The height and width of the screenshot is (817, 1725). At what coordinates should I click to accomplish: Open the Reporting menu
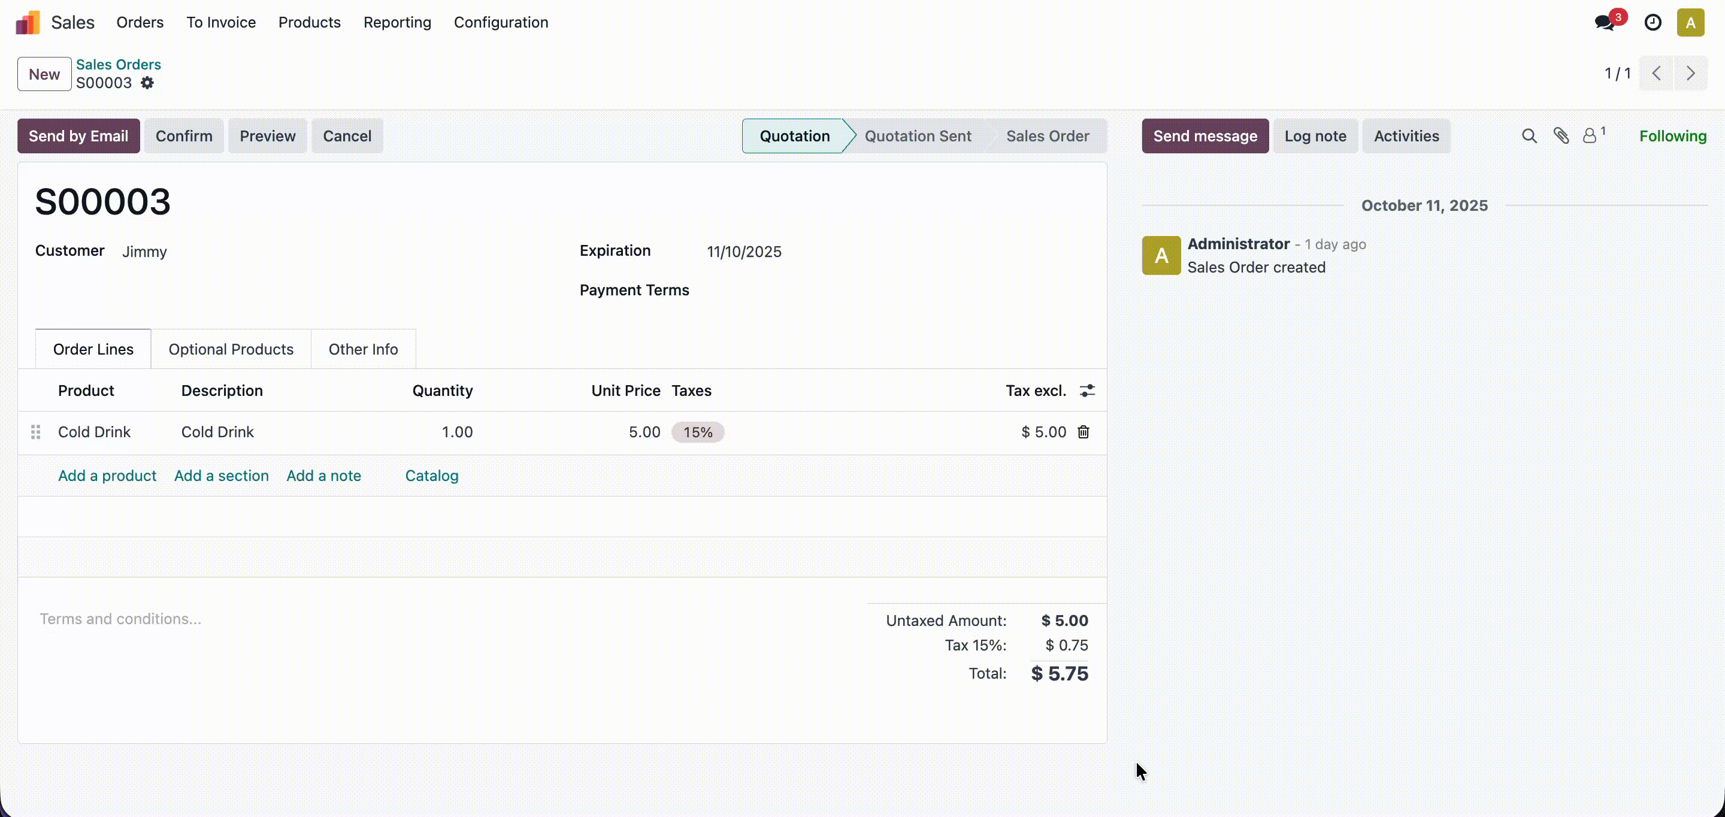coord(397,22)
